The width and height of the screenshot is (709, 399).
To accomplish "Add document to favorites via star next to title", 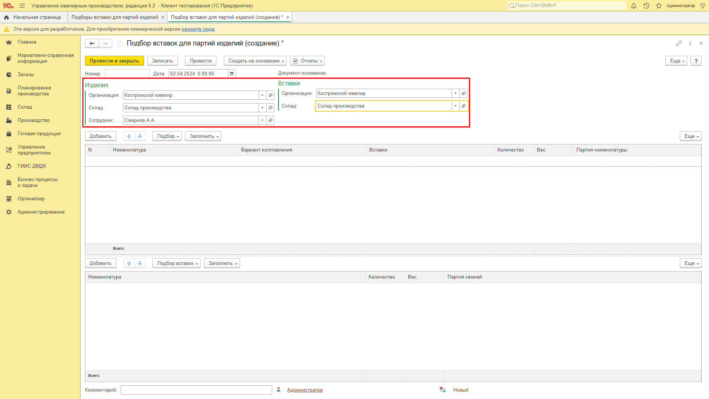I will click(x=120, y=43).
